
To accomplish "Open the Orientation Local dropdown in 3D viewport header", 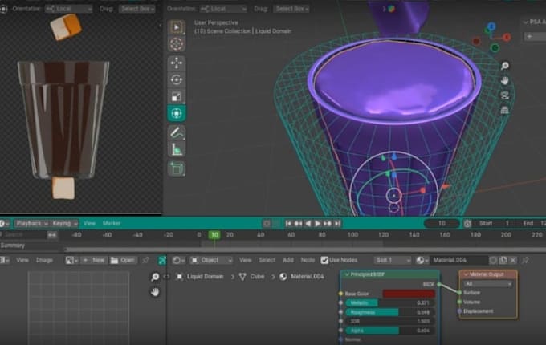I will (x=223, y=9).
